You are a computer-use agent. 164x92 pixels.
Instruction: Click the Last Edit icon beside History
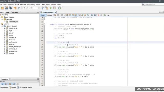click(55, 15)
